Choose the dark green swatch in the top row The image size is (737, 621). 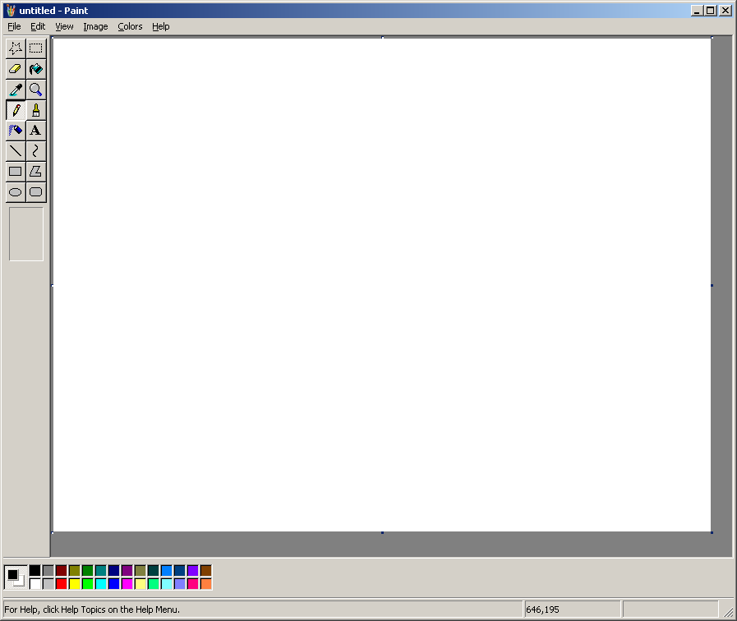click(87, 571)
